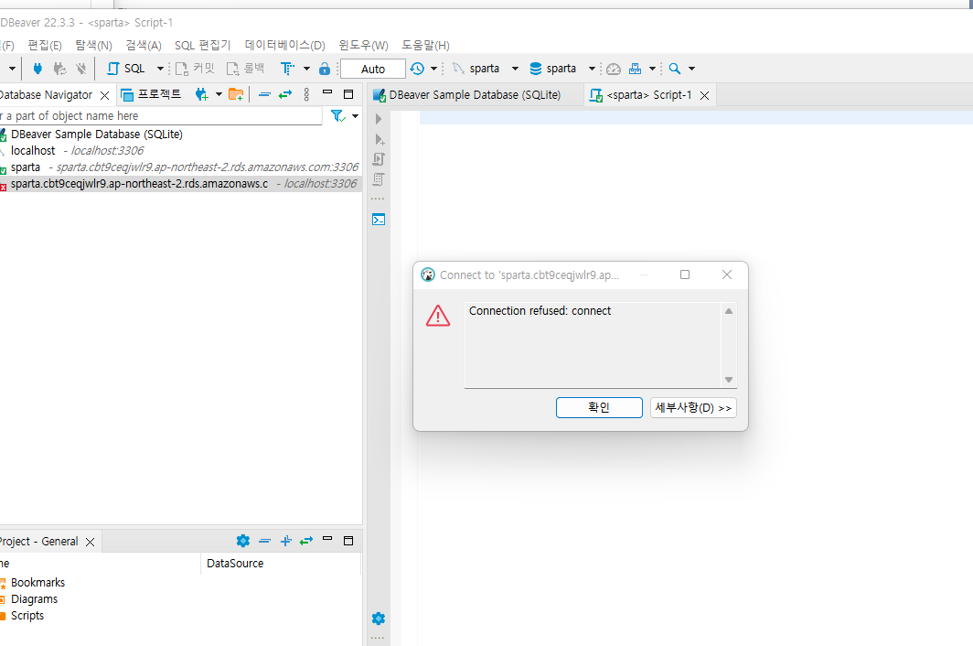Close the <sparta> Script-1 tab
This screenshot has height=646, width=973.
tap(705, 96)
